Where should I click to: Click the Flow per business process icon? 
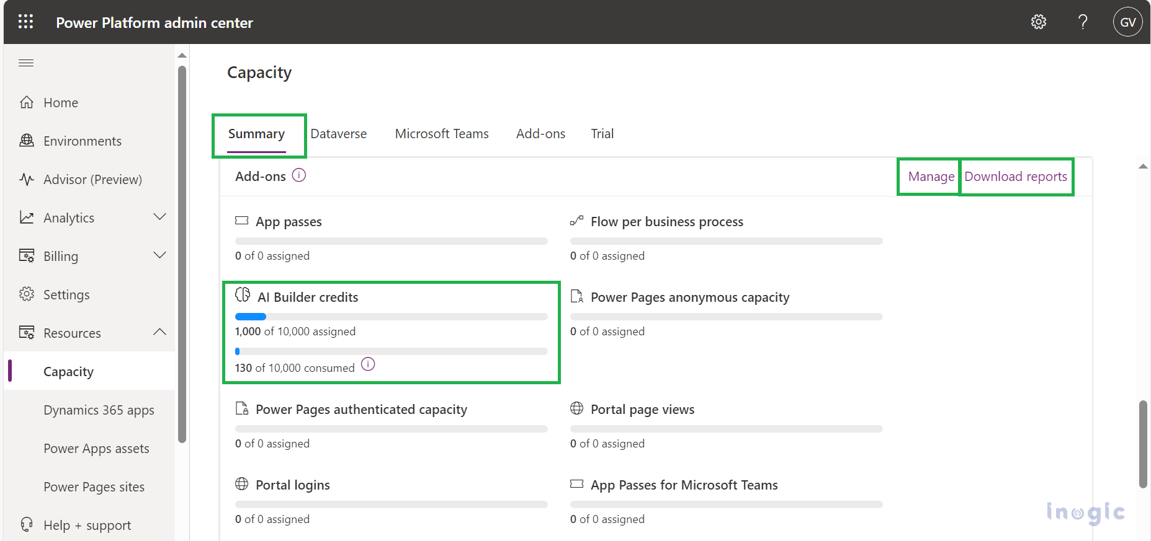tap(577, 221)
